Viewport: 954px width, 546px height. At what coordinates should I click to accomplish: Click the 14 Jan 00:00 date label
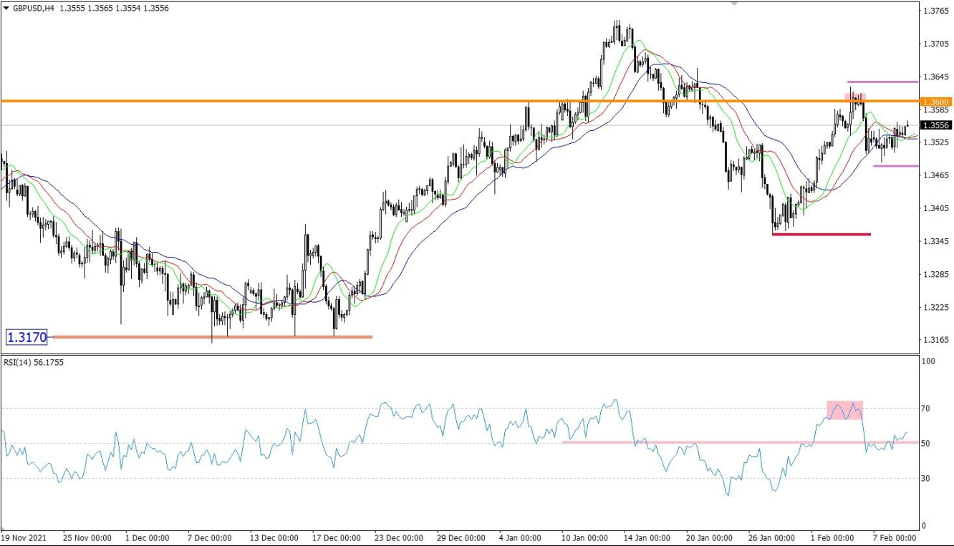[647, 537]
